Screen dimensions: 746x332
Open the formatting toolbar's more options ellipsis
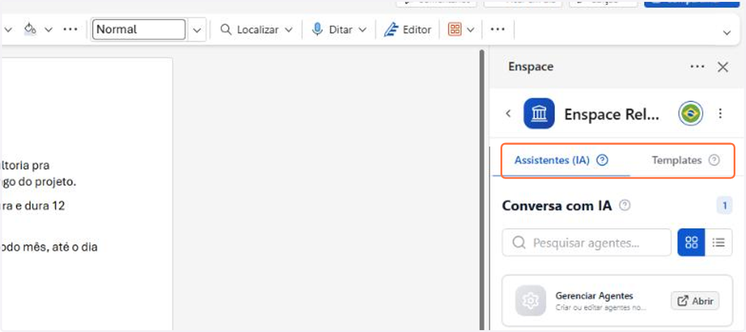[x=70, y=29]
